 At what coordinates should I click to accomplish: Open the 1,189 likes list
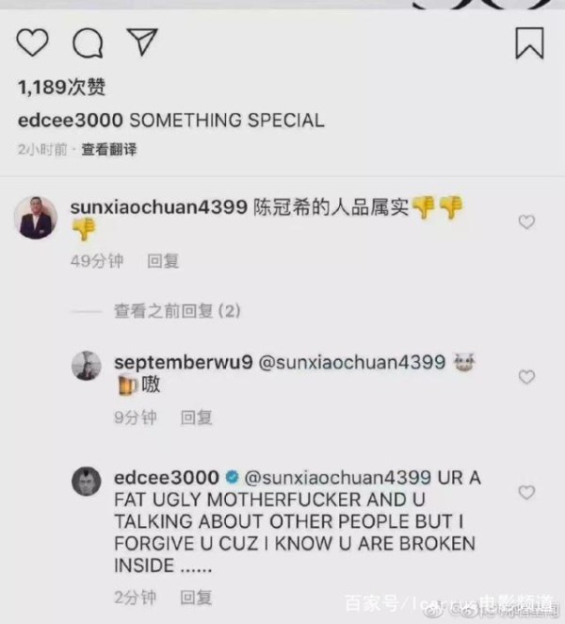pyautogui.click(x=61, y=87)
